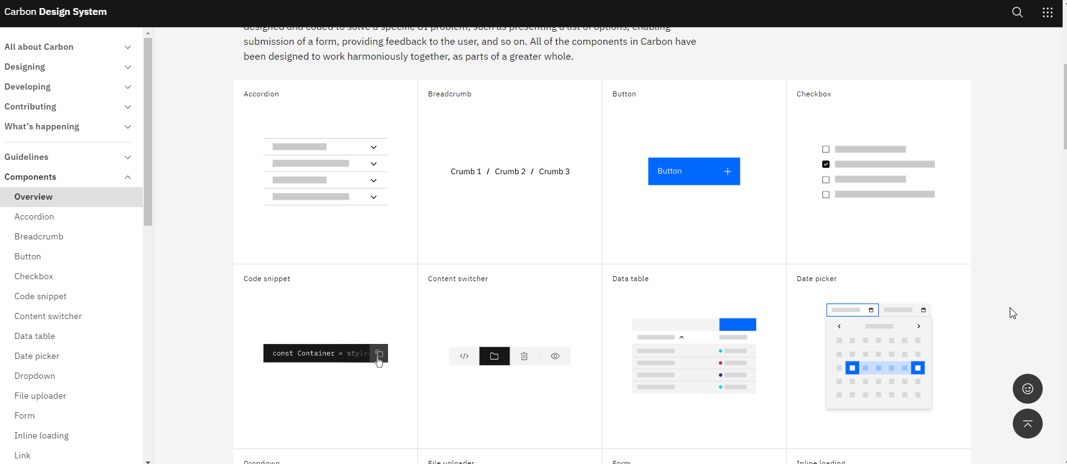The height and width of the screenshot is (464, 1067).
Task: Click the blue header button in data table
Action: [x=737, y=325]
